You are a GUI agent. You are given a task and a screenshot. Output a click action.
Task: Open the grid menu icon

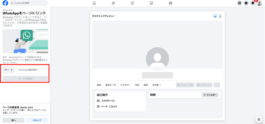pos(240,3)
